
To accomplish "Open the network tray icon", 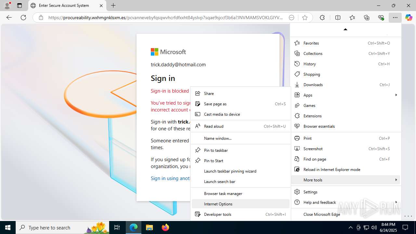I will click(366, 227).
